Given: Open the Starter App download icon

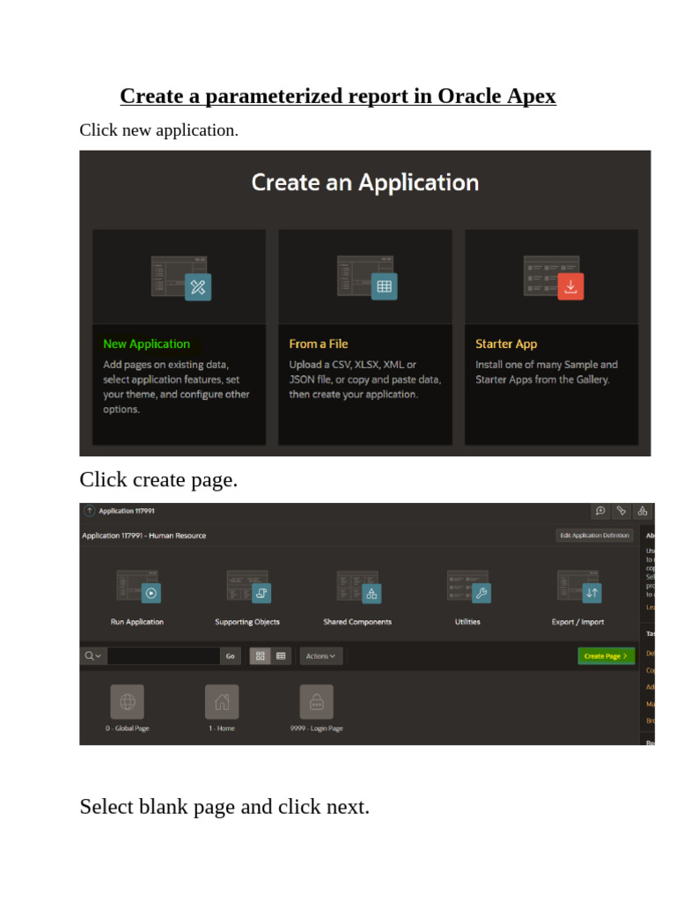Looking at the screenshot, I should (x=552, y=277).
